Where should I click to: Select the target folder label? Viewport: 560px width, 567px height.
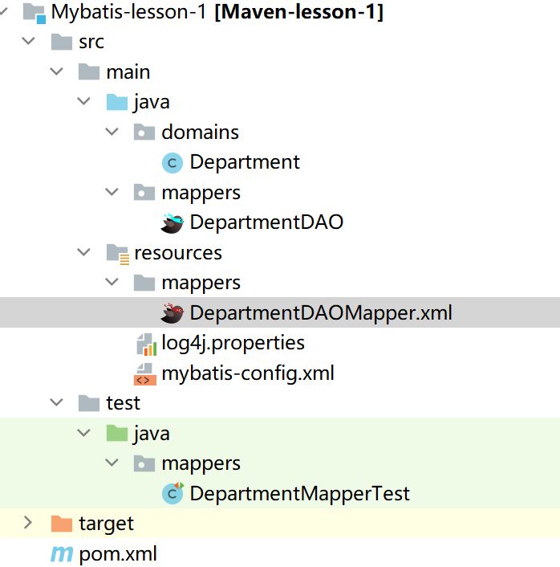coord(107,524)
